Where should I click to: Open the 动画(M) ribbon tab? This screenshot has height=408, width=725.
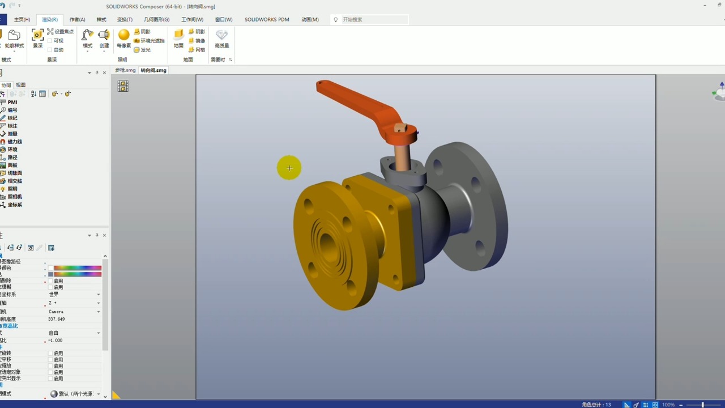point(310,19)
